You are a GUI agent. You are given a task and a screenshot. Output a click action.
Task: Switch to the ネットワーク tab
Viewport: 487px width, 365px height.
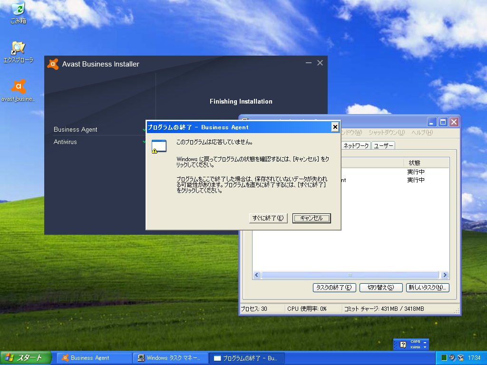pyautogui.click(x=356, y=145)
